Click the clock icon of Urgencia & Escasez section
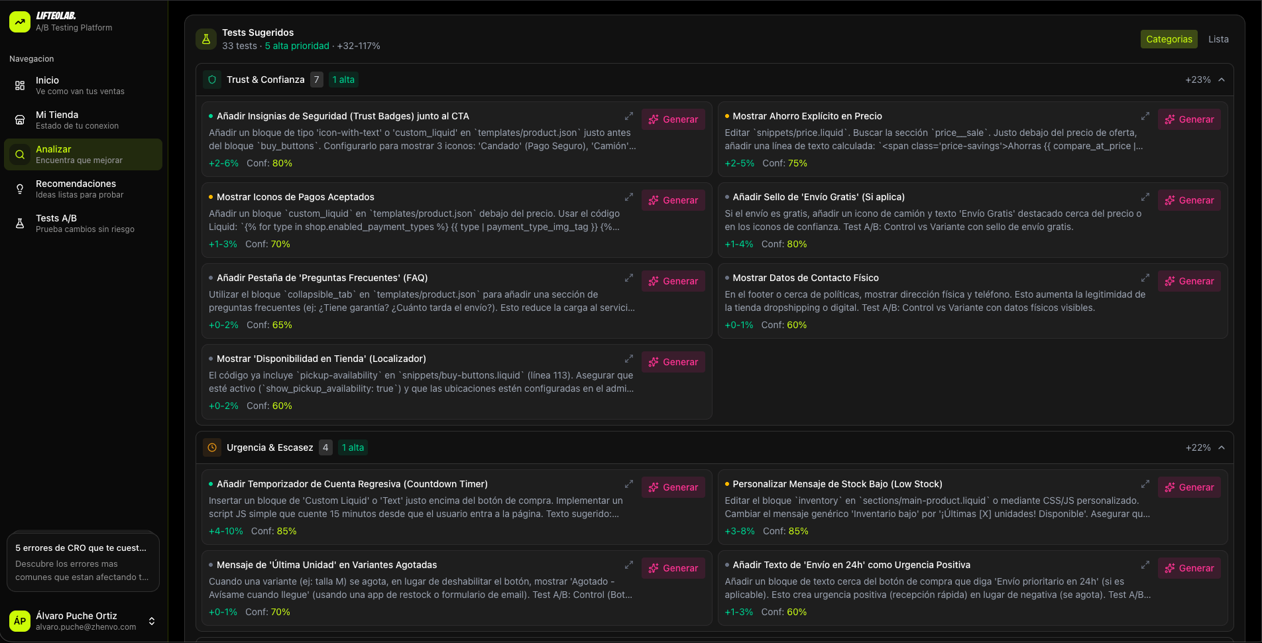 (x=212, y=447)
